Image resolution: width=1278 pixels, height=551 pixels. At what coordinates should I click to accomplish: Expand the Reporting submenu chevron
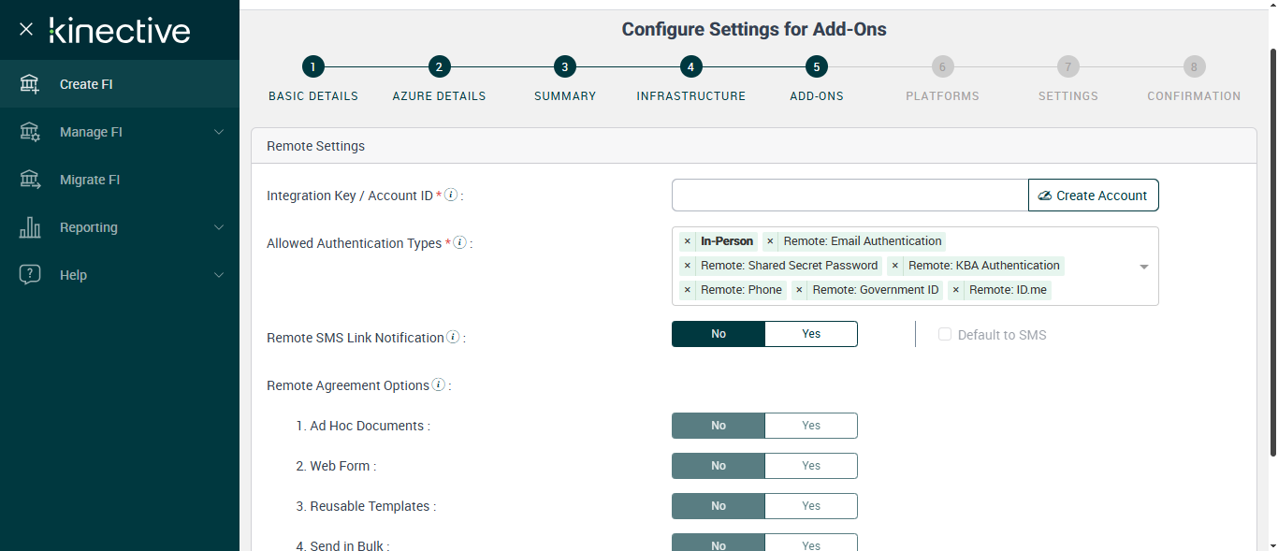tap(219, 227)
